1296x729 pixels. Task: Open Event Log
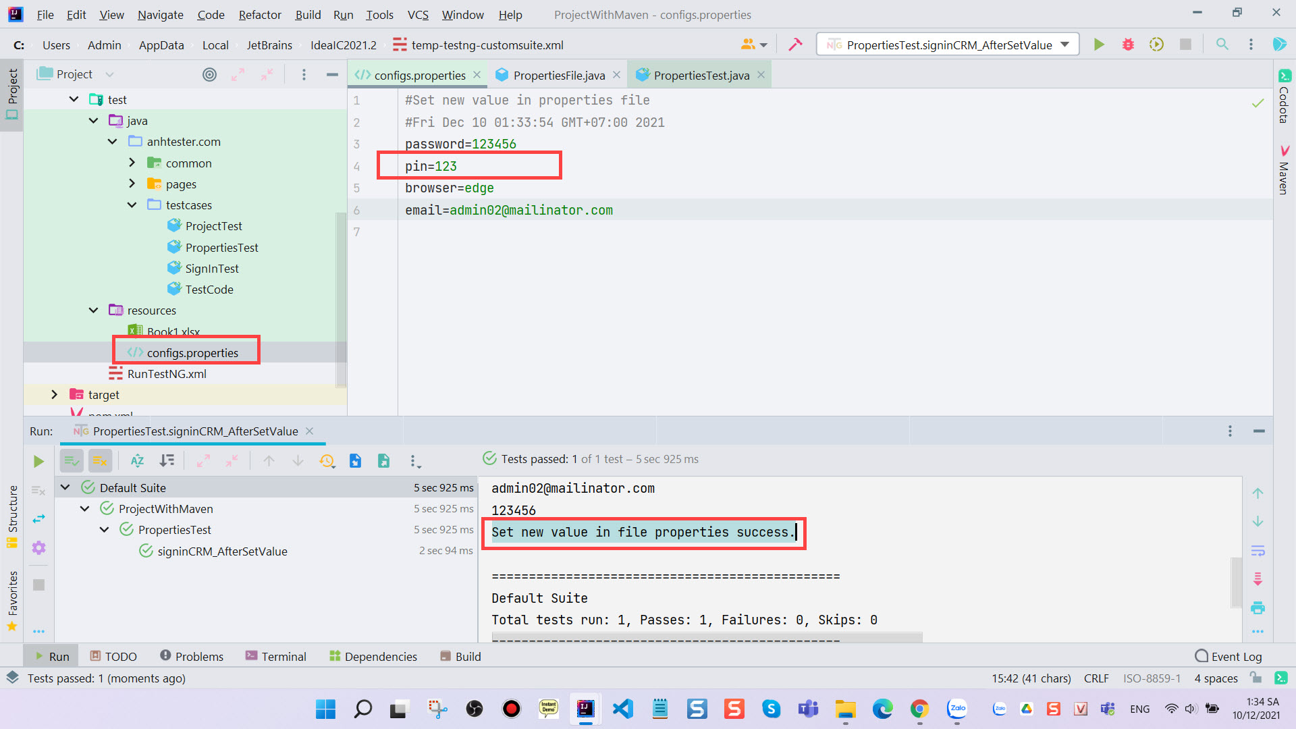1228,656
